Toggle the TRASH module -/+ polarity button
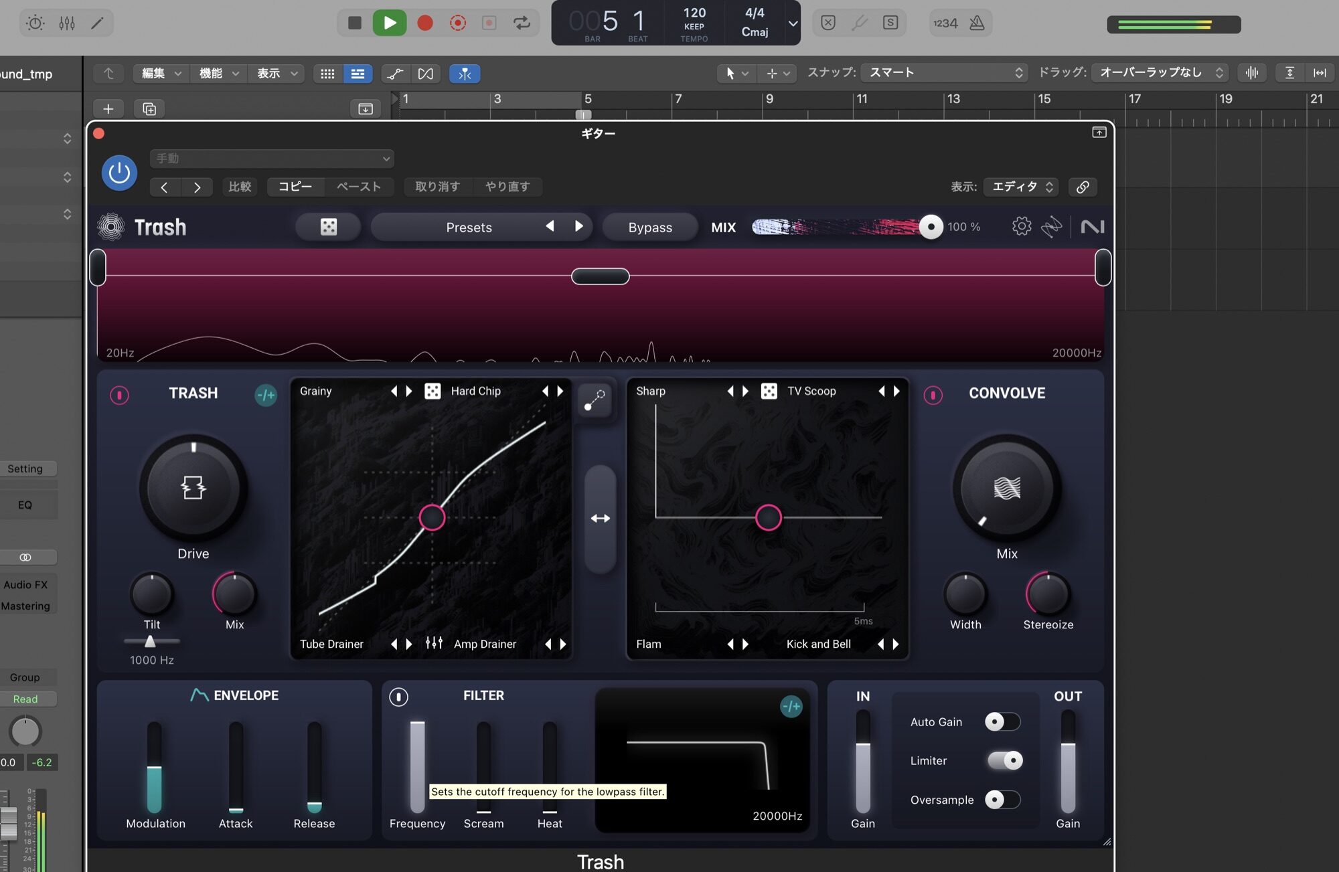The image size is (1339, 872). pos(266,395)
